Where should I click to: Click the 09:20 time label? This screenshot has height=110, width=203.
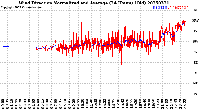[74, 104]
